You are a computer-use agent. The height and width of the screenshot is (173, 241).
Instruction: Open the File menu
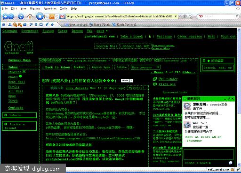click(5, 8)
